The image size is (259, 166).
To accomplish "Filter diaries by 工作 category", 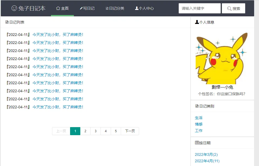I will [199, 131].
